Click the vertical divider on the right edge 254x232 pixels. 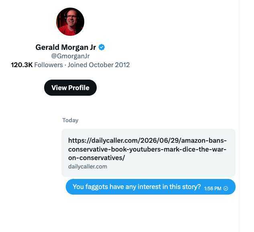[239, 116]
